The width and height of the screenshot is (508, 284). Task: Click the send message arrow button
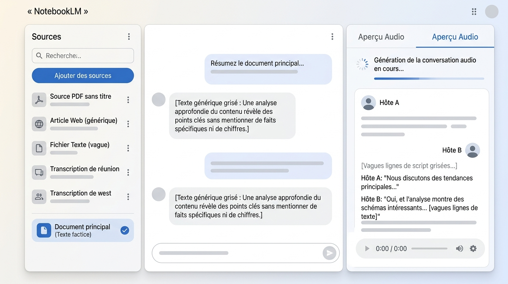point(329,253)
